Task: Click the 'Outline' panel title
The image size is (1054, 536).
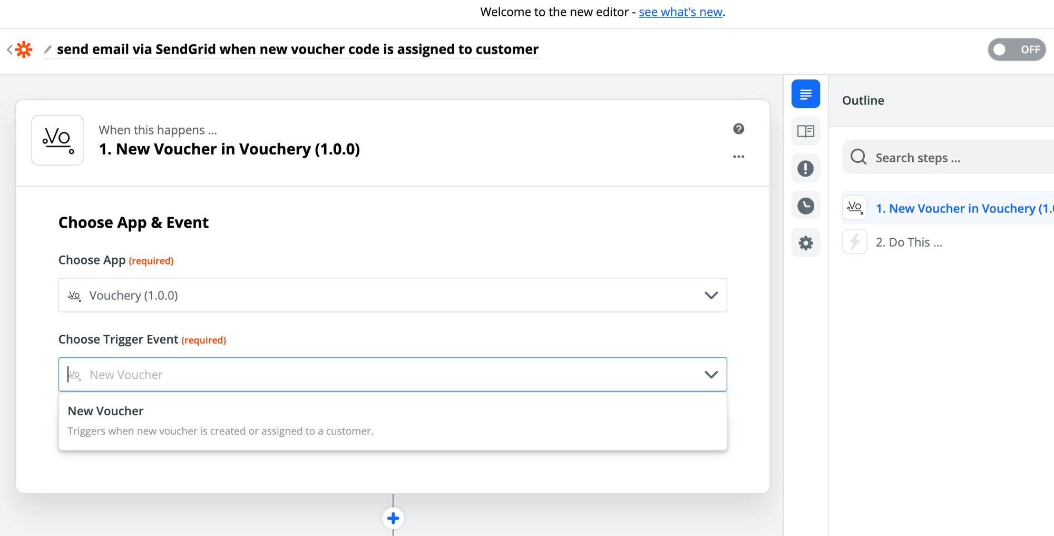Action: tap(863, 100)
